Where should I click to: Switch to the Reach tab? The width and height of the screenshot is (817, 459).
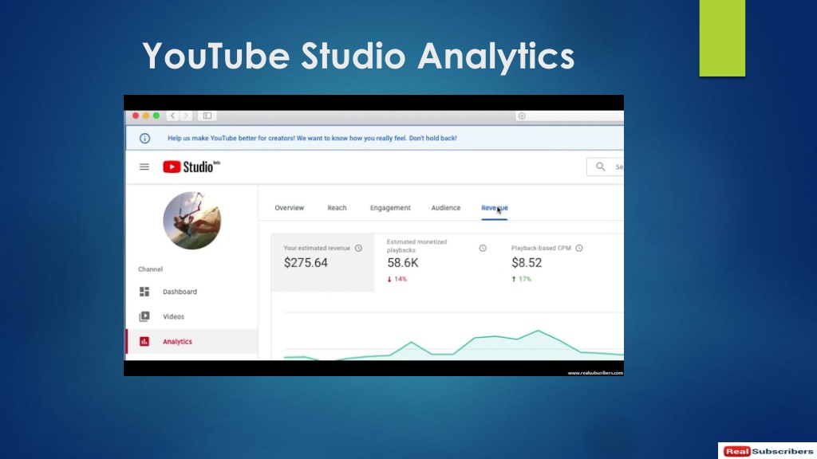[337, 208]
